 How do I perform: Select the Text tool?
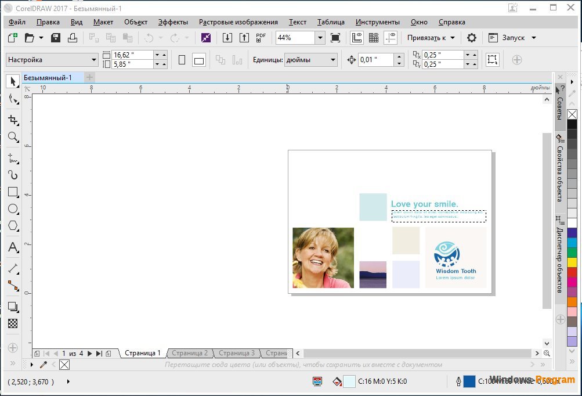coord(13,247)
